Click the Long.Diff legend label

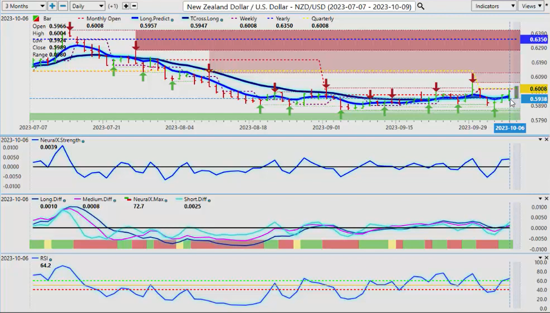click(x=51, y=199)
